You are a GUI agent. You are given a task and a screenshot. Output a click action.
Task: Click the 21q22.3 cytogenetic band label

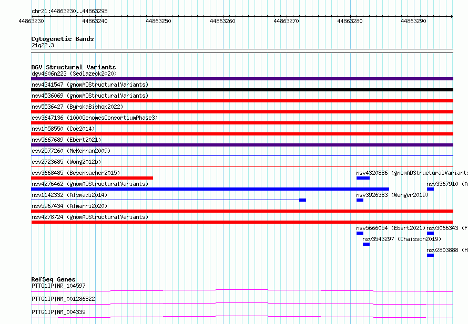pos(43,45)
